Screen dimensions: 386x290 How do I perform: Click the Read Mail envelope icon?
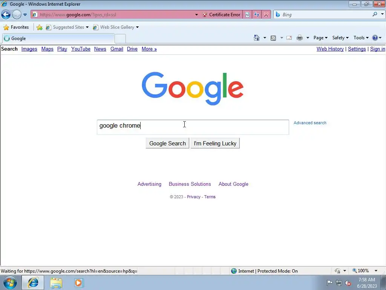(x=289, y=38)
